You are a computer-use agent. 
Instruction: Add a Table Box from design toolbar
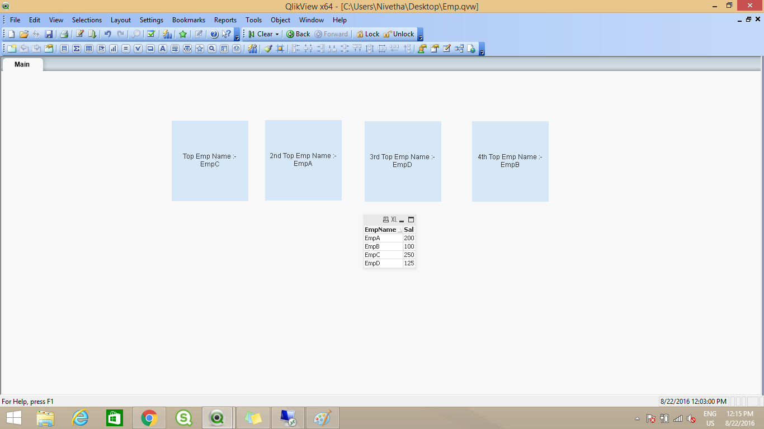89,49
